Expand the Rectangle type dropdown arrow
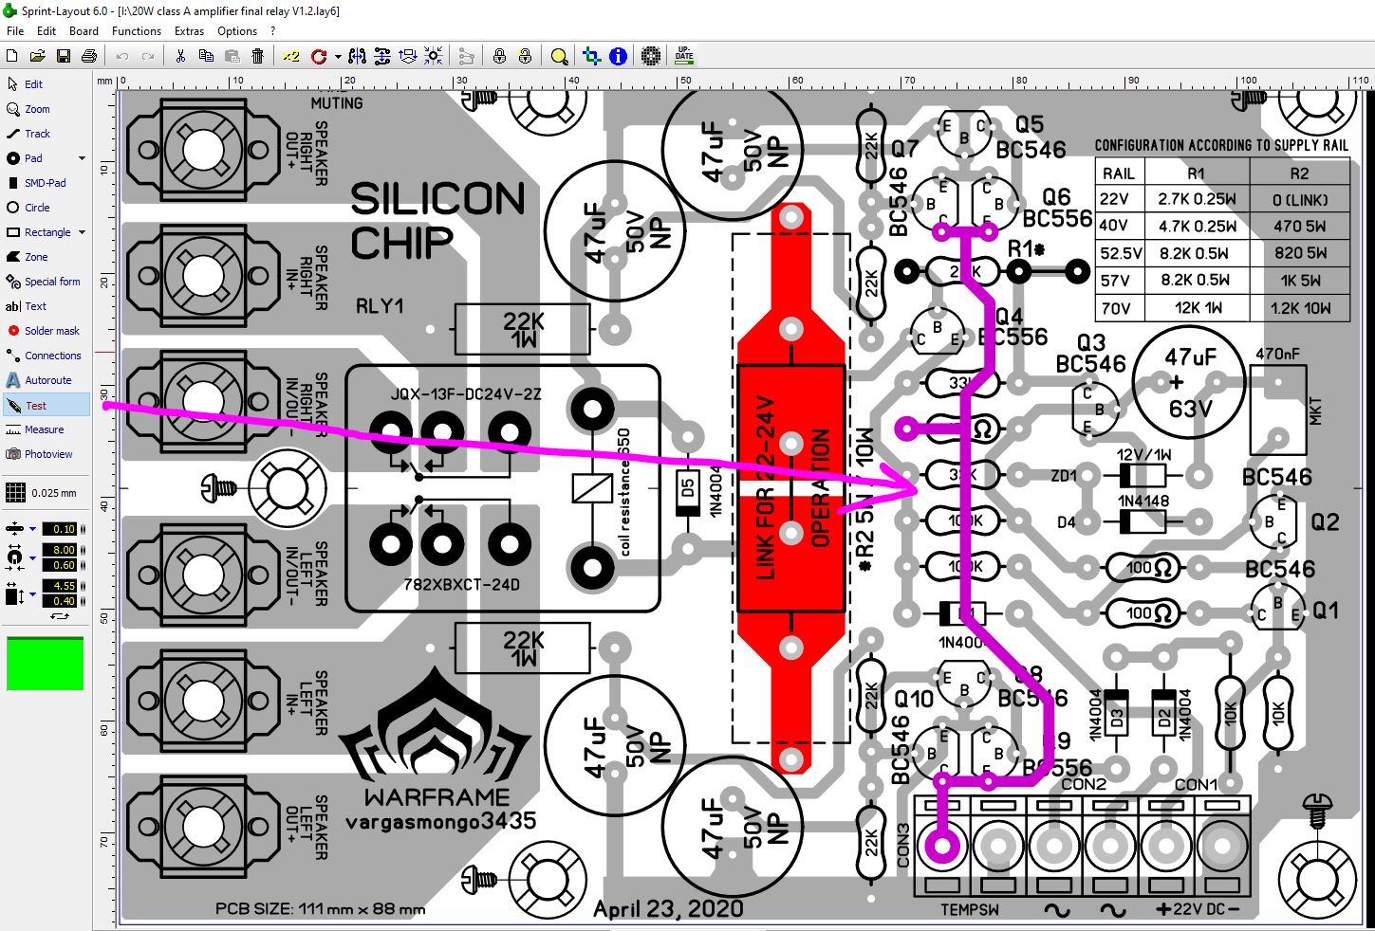 pos(82,232)
